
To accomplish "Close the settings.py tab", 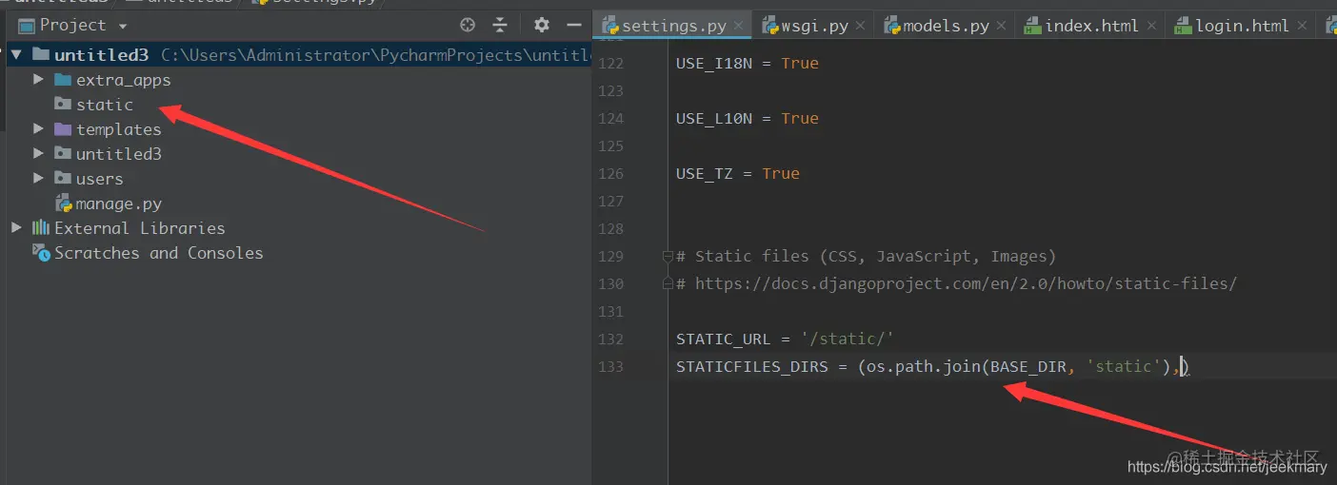I will (739, 27).
